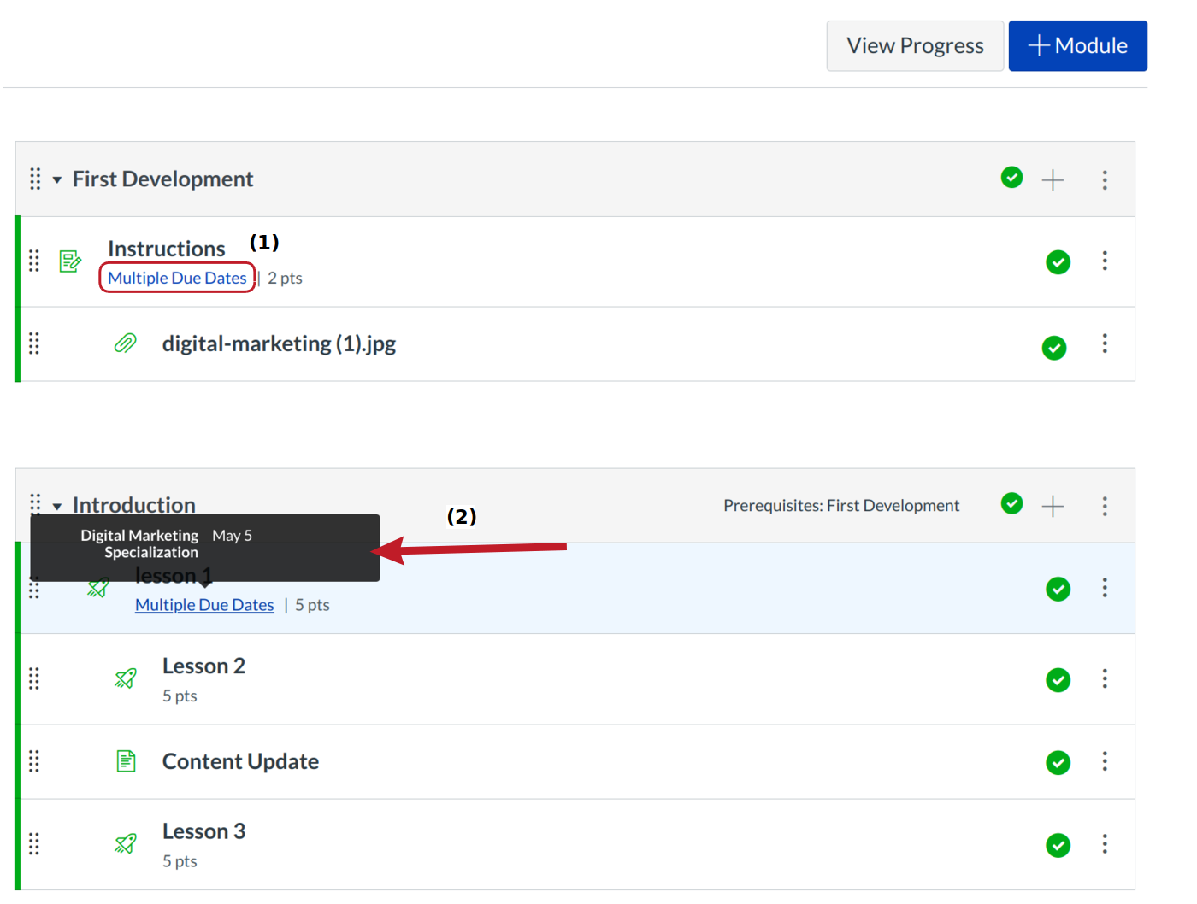Click the View Progress button
The image size is (1197, 904).
(x=914, y=46)
